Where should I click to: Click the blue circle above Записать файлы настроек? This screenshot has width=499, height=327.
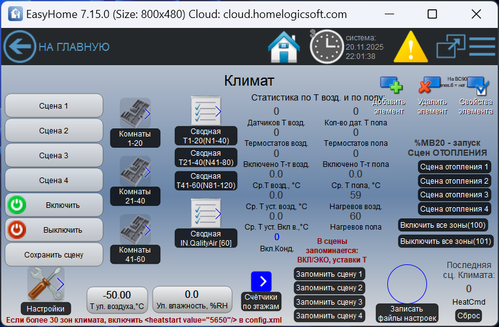[407, 284]
